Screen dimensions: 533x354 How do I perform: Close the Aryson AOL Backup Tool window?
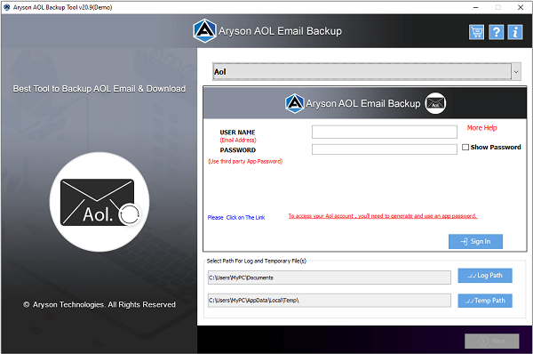point(521,7)
